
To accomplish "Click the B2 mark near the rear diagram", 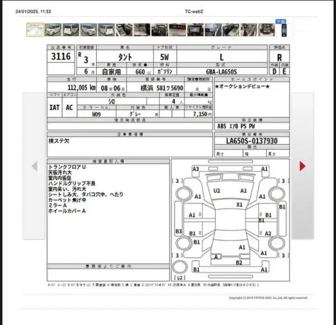I will point(239,263).
